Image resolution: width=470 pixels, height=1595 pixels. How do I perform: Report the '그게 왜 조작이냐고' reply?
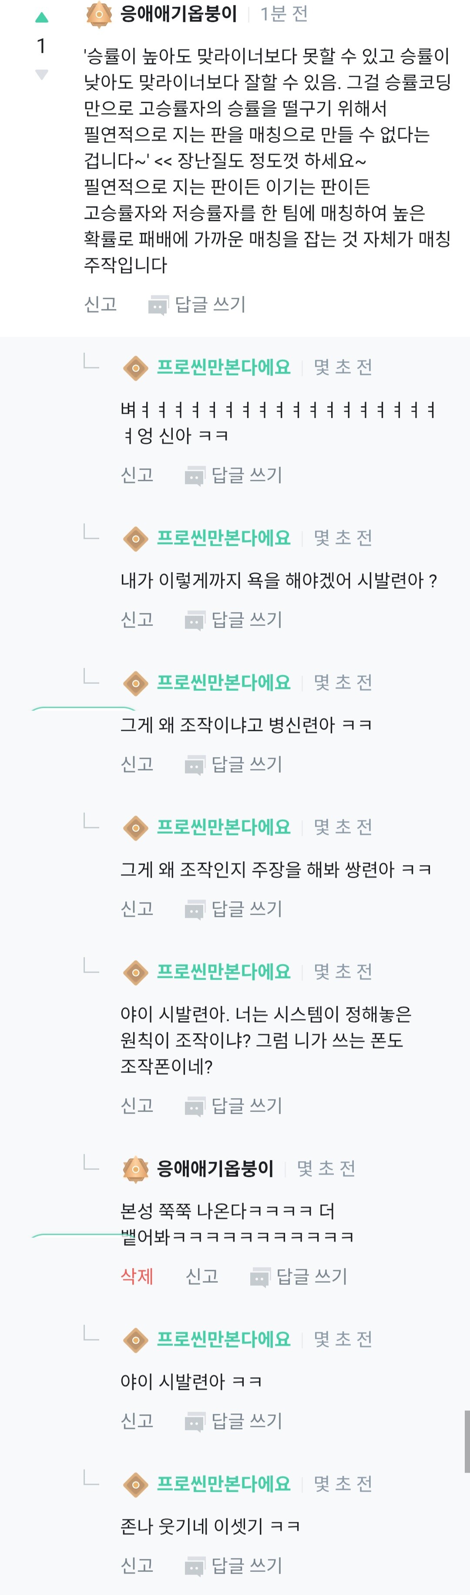click(x=137, y=764)
